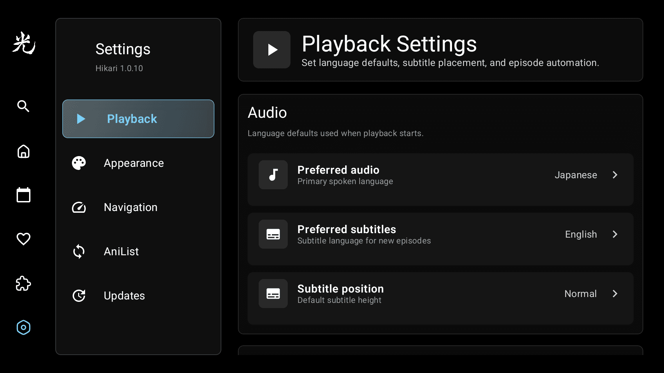Click the settings hexagon icon in sidebar
This screenshot has width=664, height=373.
click(23, 327)
